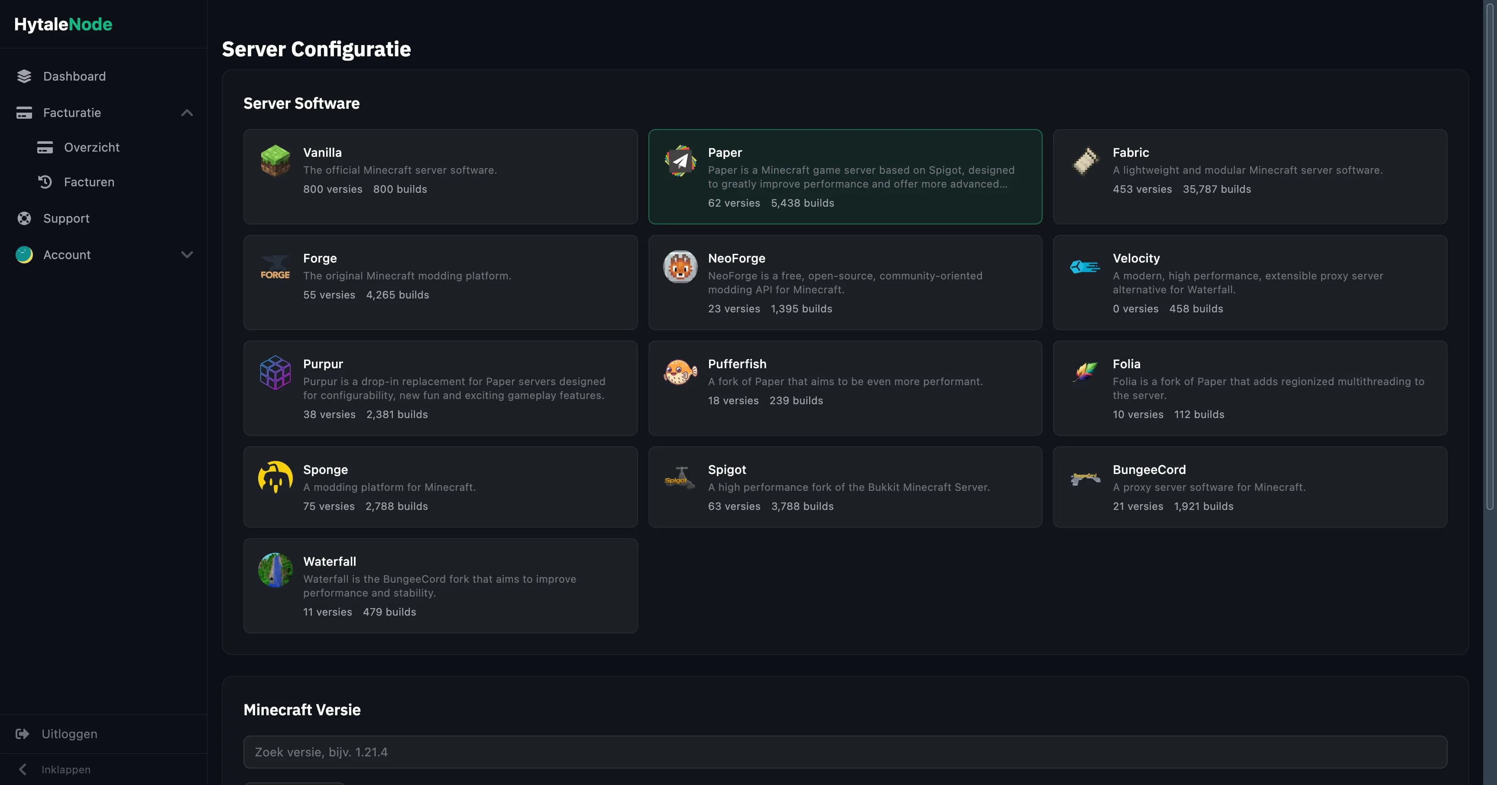Click the Fabric software icon
The height and width of the screenshot is (785, 1497).
pos(1085,160)
